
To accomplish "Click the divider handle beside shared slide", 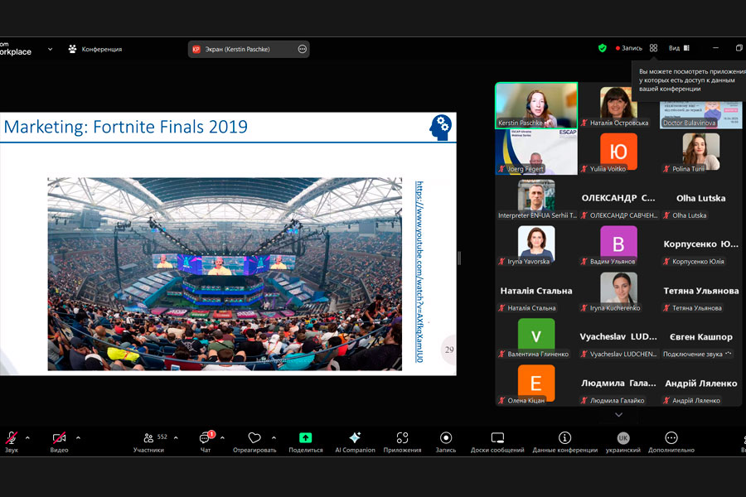I will click(x=459, y=258).
